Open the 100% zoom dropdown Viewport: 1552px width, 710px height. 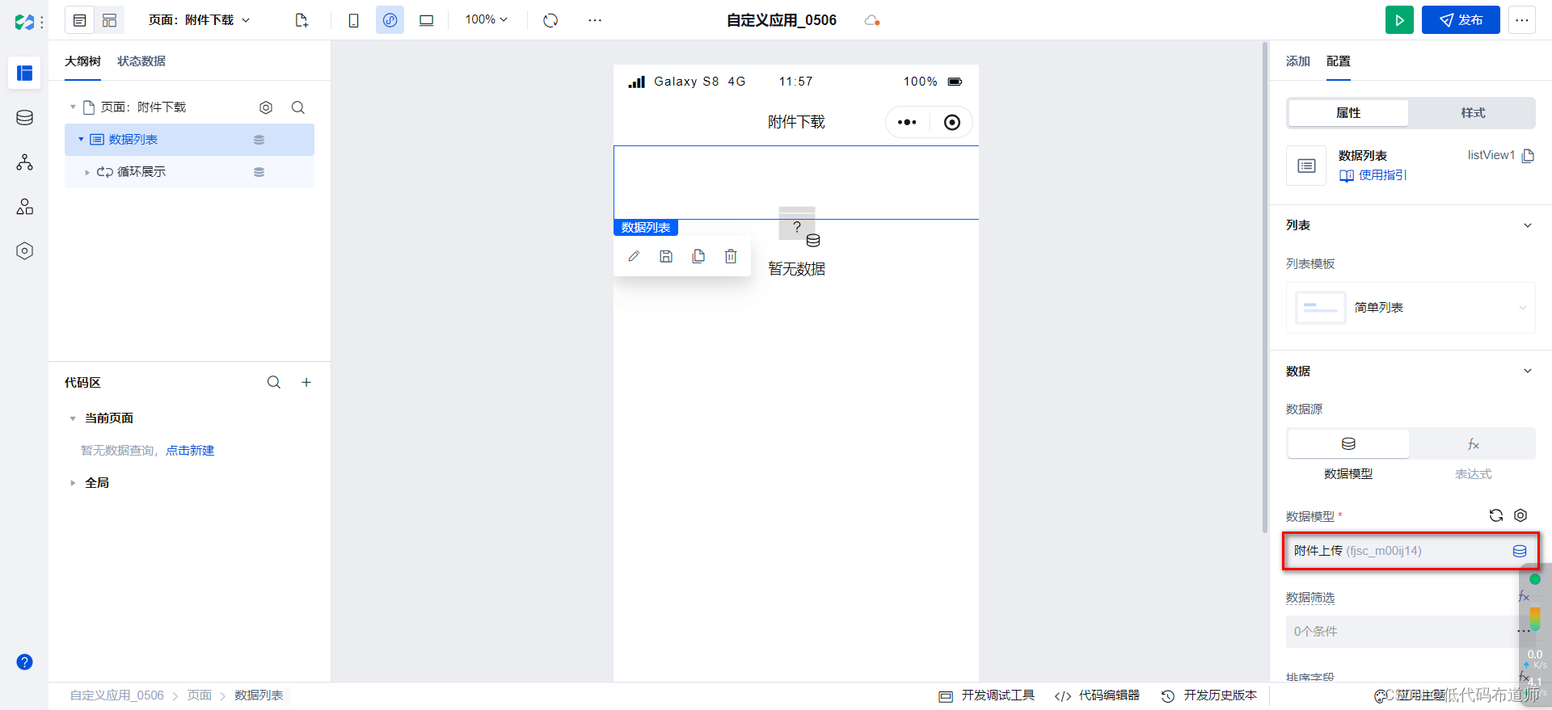pyautogui.click(x=487, y=19)
